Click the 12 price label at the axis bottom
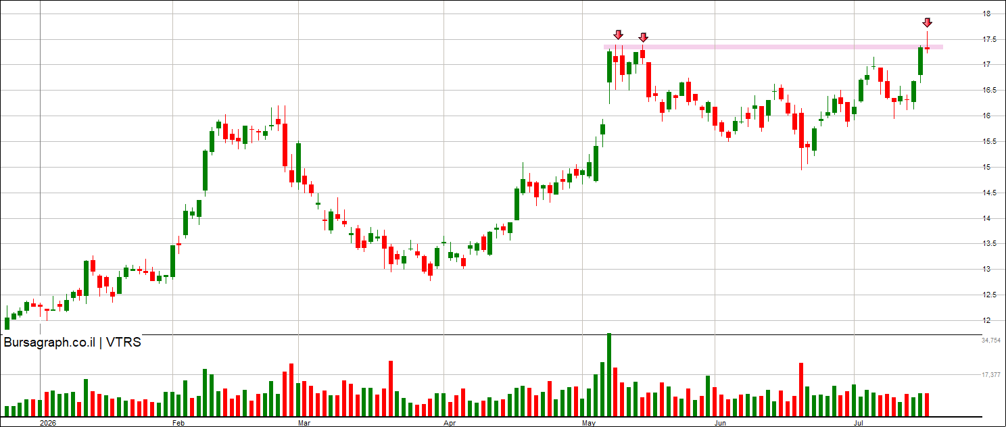The image size is (1006, 427). (987, 321)
